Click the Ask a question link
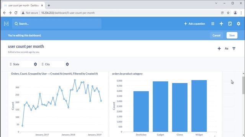This screenshot has width=245, height=137. pos(194,24)
